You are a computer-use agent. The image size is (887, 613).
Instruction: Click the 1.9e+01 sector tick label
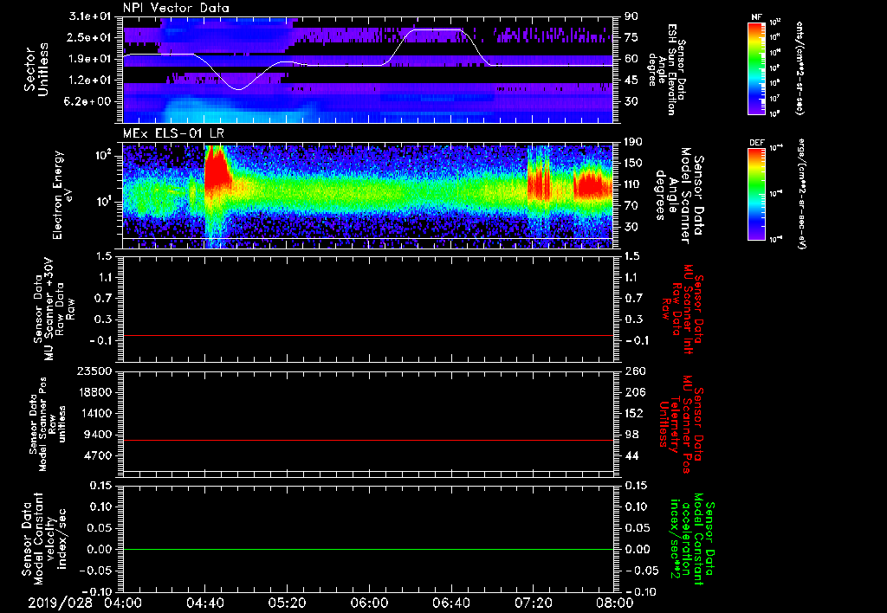coord(92,59)
